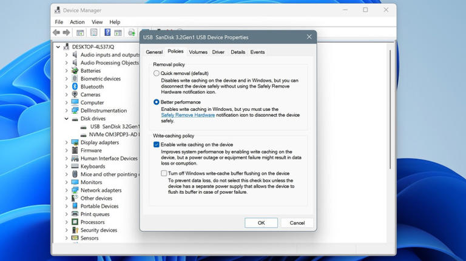Click the Back arrow in Device Manager toolbar
466x261 pixels.
tap(56, 32)
